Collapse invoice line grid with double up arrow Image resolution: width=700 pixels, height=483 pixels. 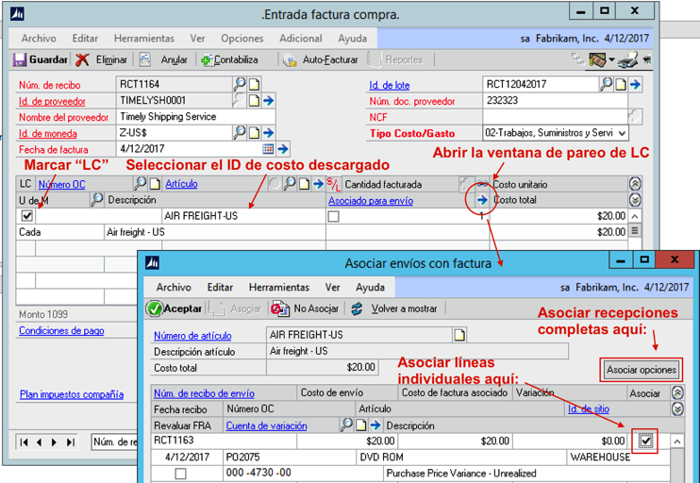(635, 183)
